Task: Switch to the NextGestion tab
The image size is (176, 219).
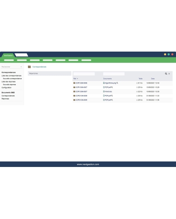Action: pos(8,55)
